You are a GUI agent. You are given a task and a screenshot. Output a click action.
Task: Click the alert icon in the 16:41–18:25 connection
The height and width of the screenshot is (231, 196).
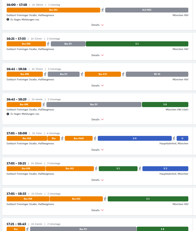tap(8, 114)
